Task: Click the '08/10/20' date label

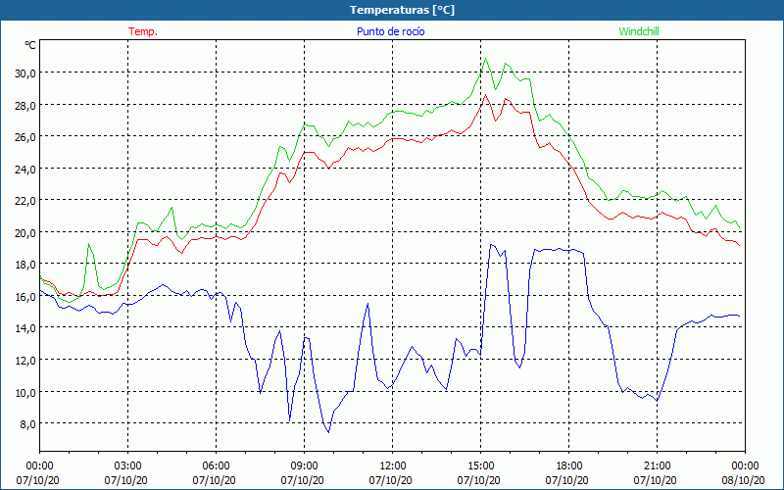Action: pos(743,480)
